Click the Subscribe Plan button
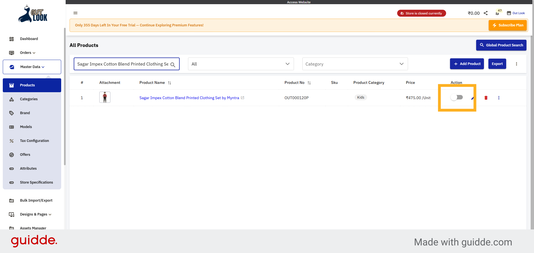 click(x=508, y=25)
